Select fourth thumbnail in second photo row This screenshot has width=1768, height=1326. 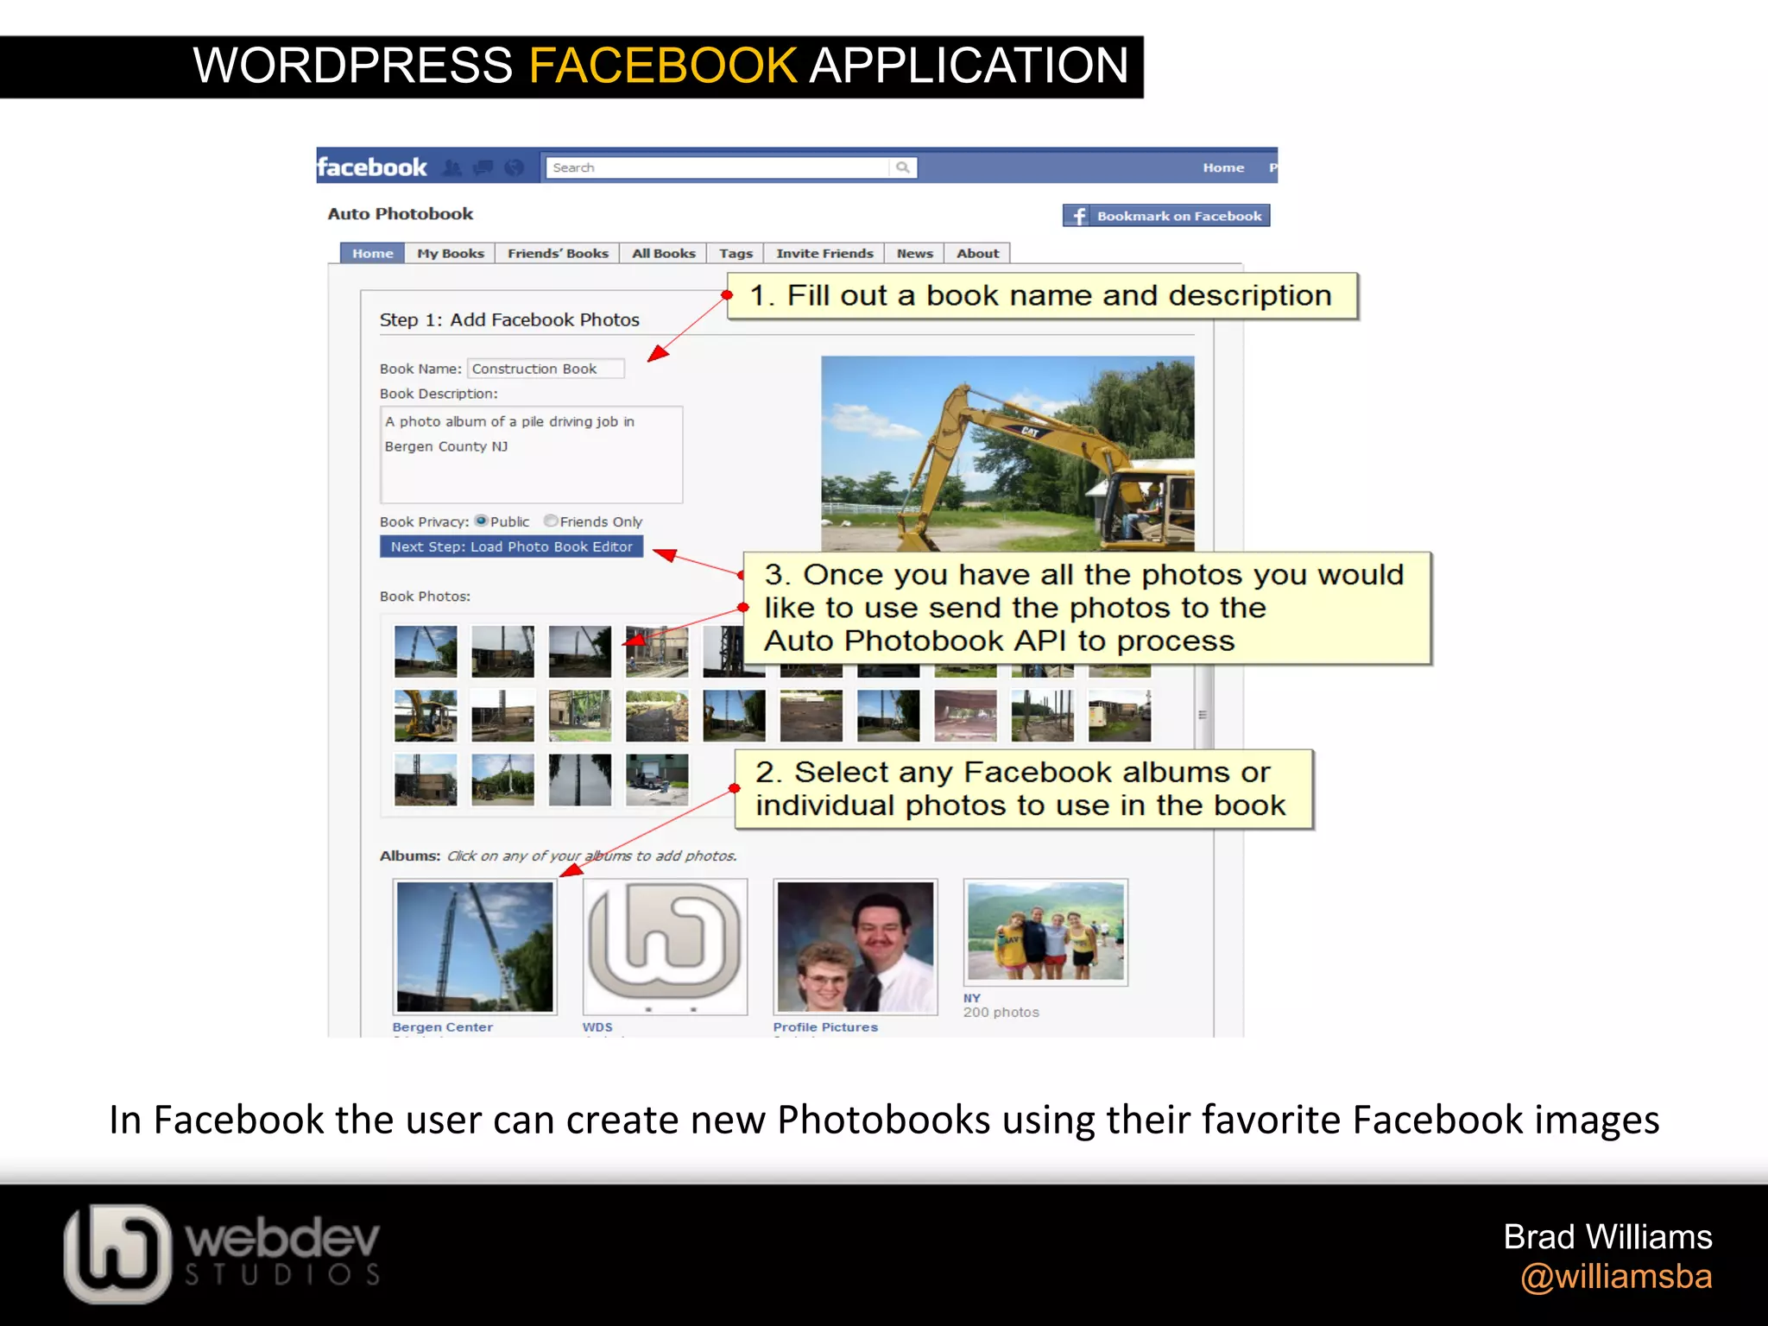657,716
